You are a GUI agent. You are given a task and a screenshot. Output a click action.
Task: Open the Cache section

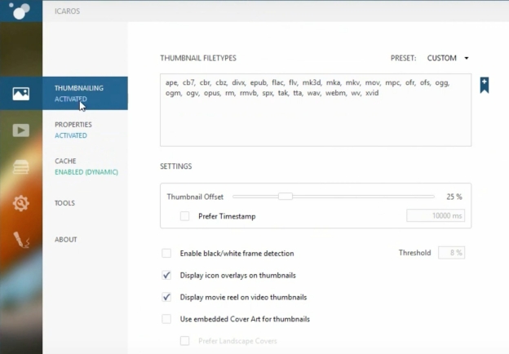(x=65, y=162)
